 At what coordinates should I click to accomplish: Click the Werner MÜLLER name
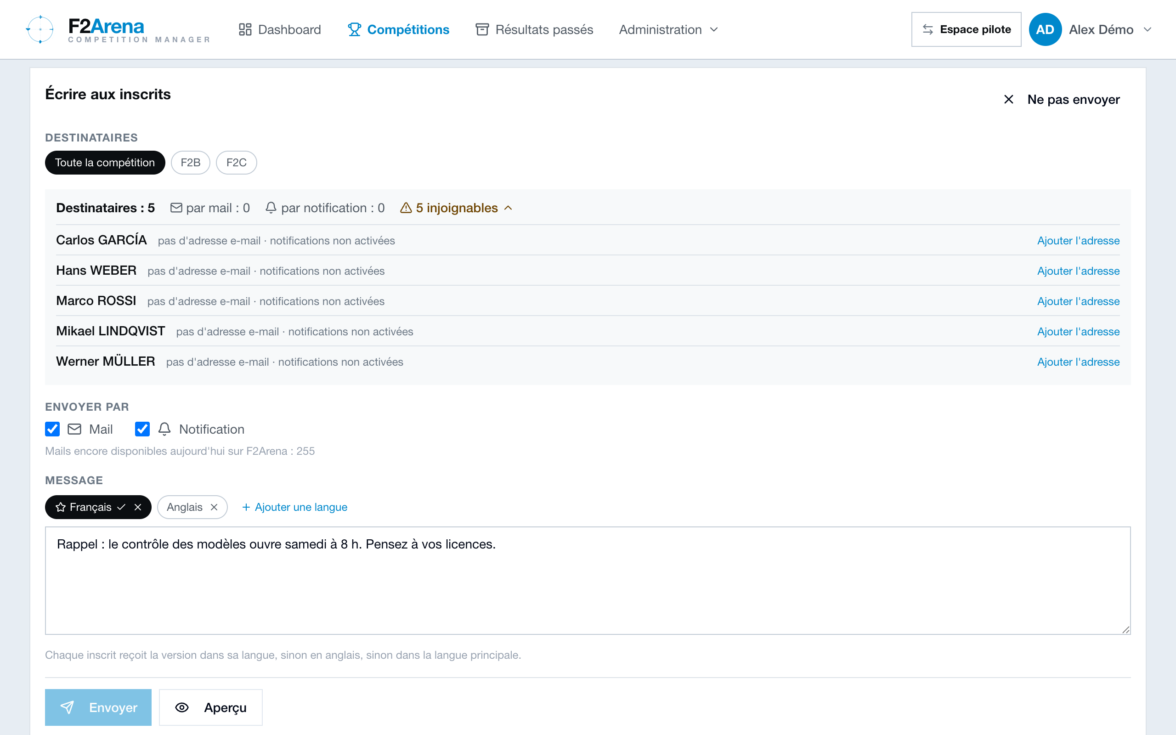point(106,361)
